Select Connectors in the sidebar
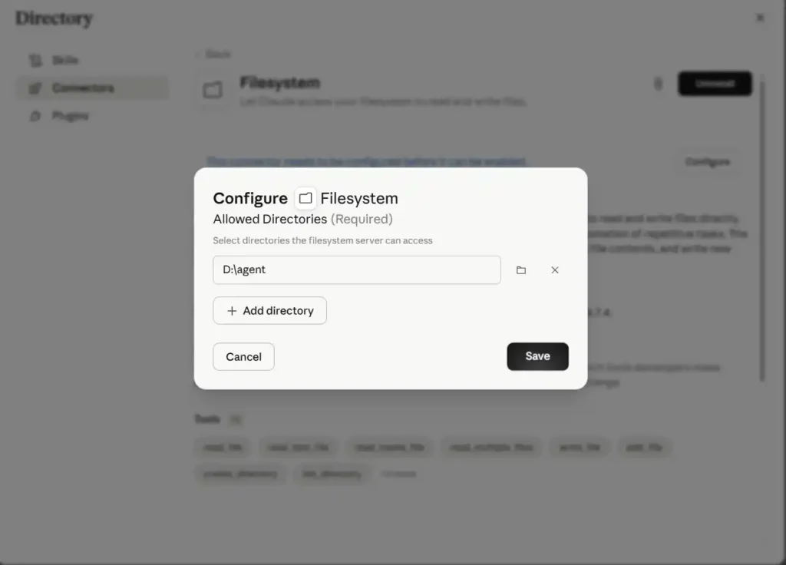 [x=93, y=88]
